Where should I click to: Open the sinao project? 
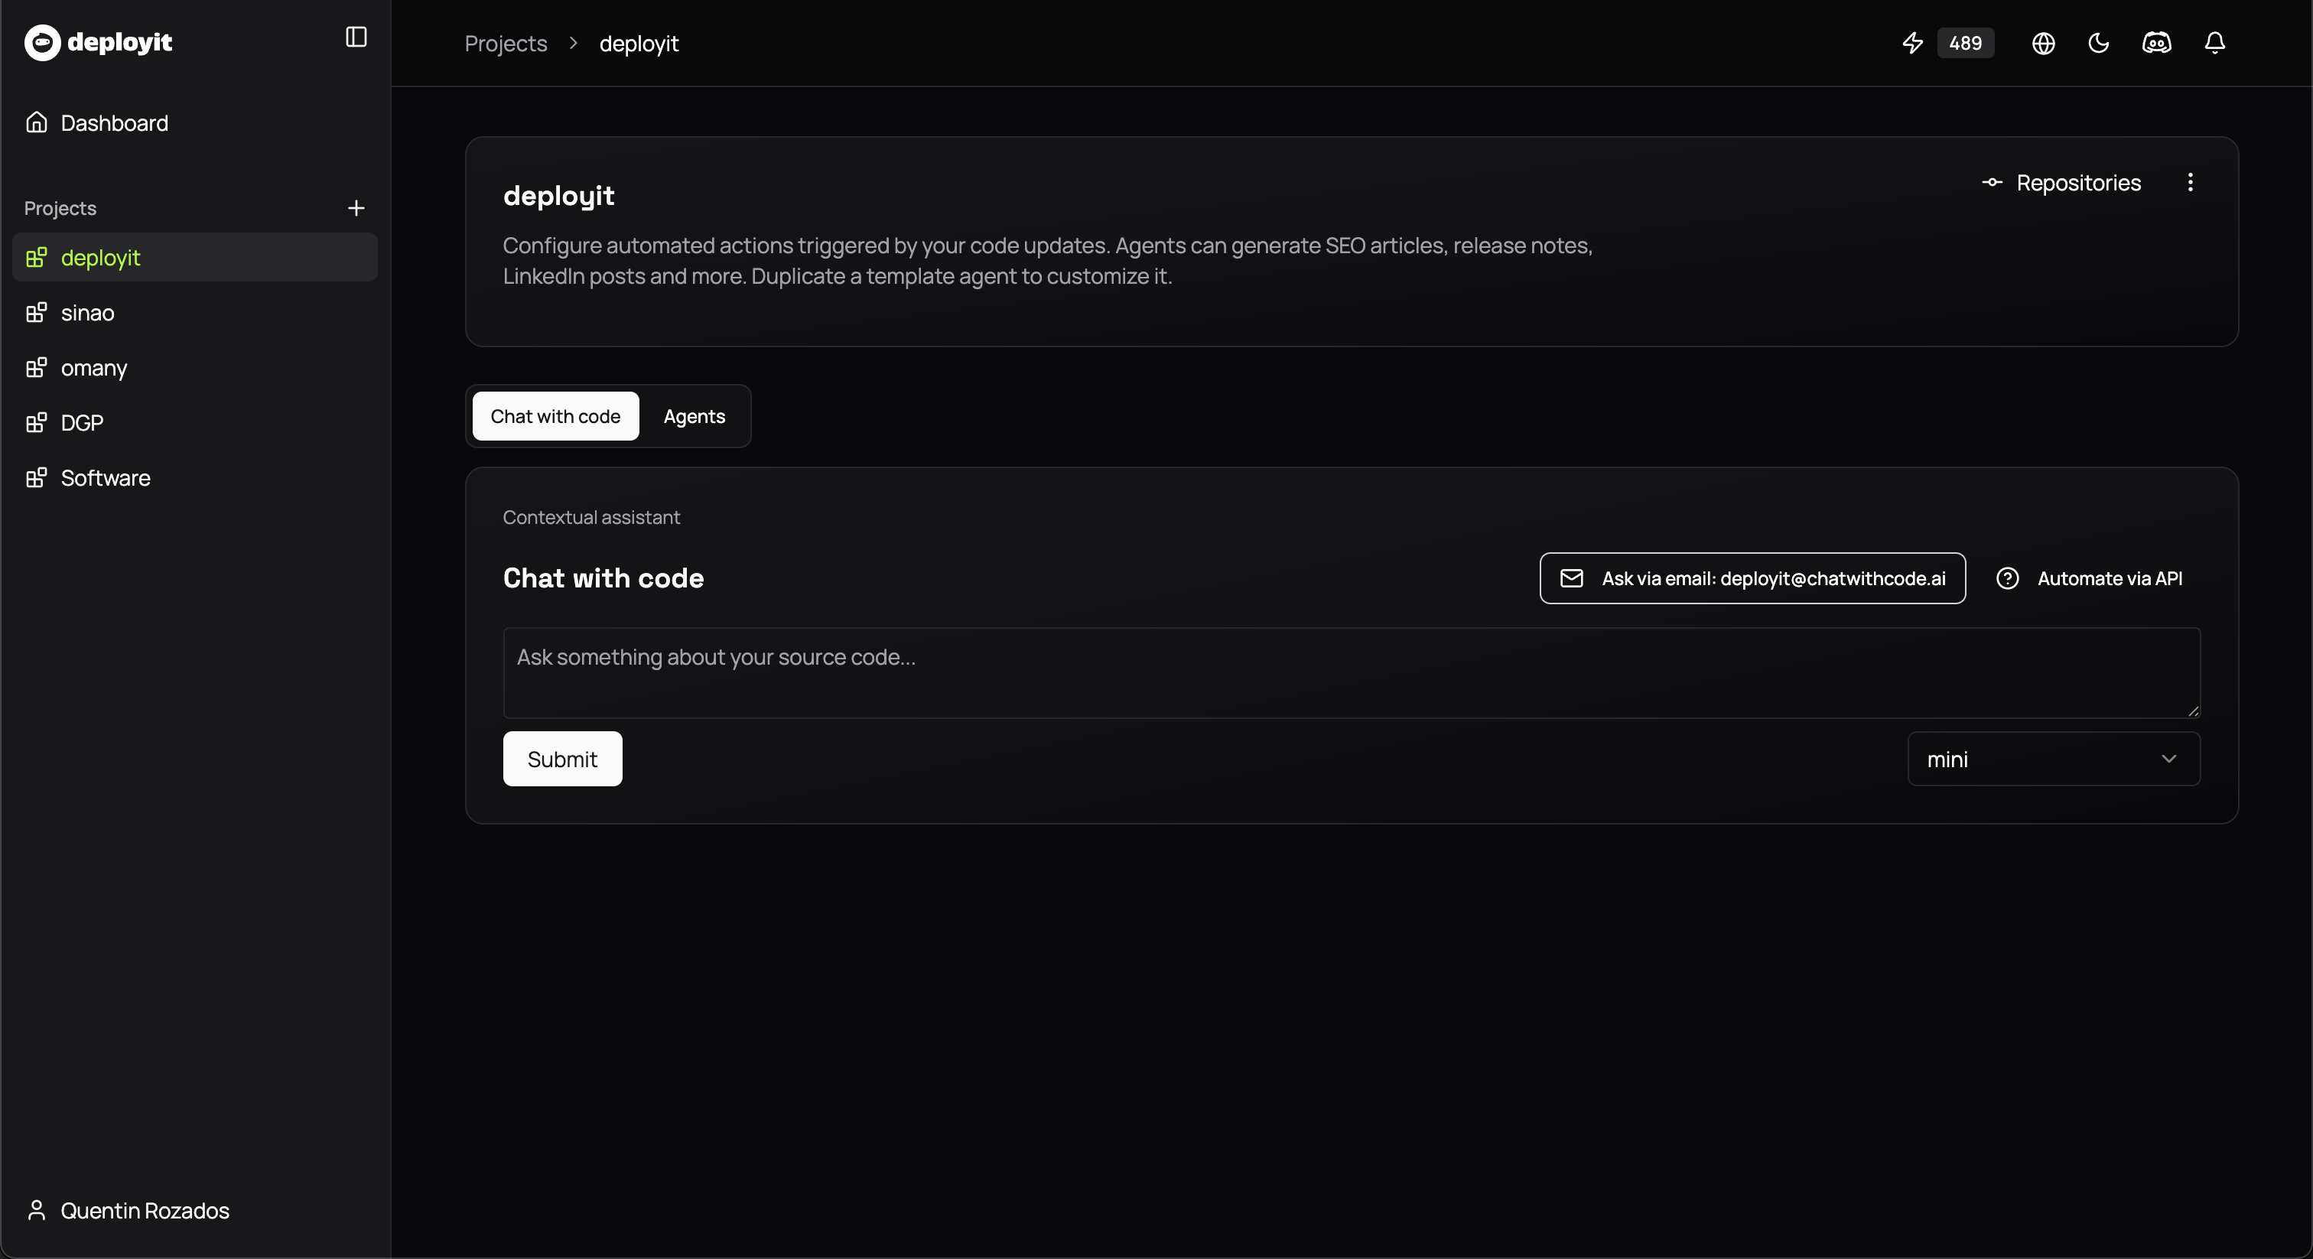87,314
